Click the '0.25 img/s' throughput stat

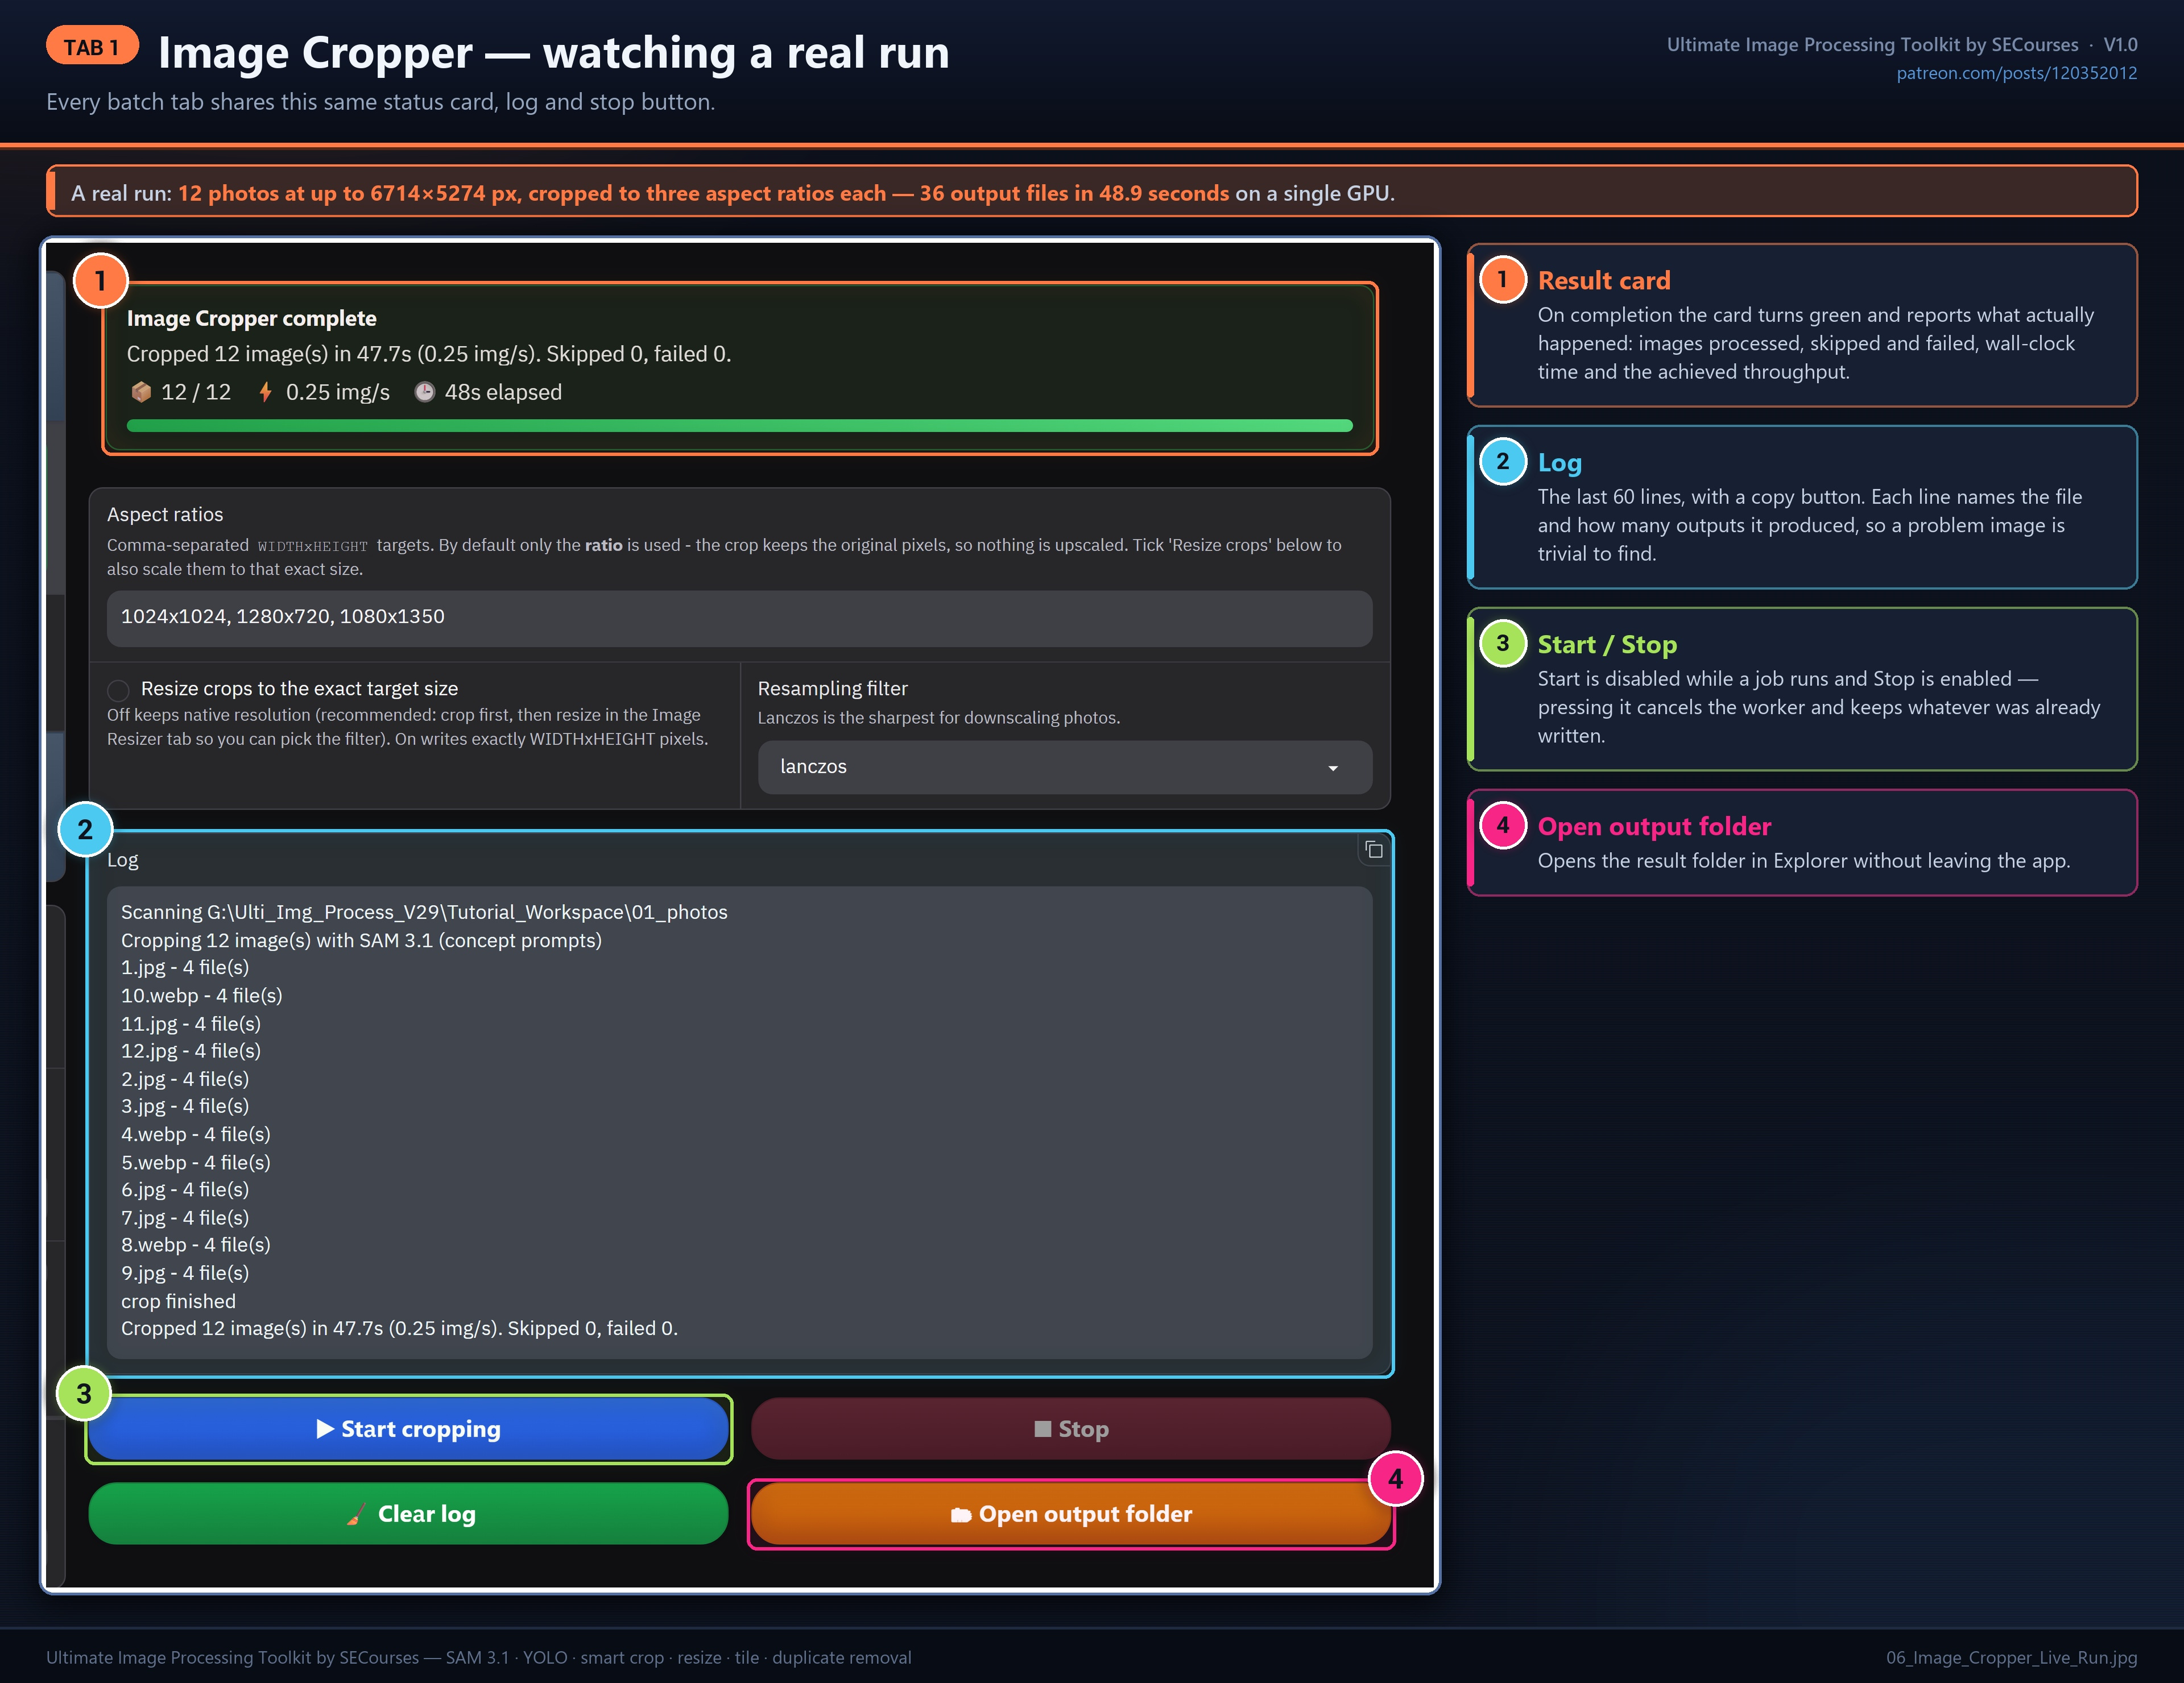pos(338,392)
